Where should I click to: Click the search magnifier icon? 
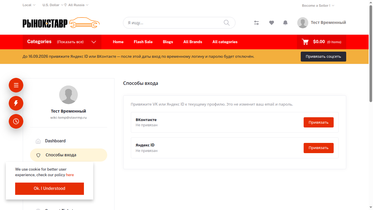[x=227, y=23]
